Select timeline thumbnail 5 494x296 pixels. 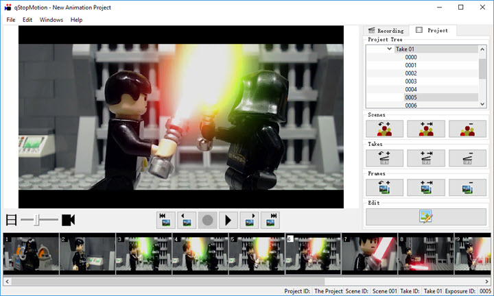(x=257, y=254)
